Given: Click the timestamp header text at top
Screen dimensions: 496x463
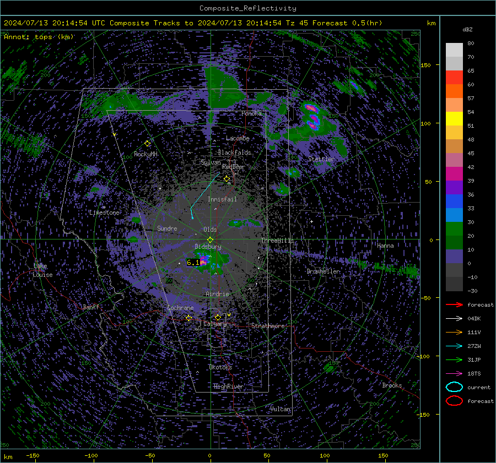Looking at the screenshot, I should 193,23.
